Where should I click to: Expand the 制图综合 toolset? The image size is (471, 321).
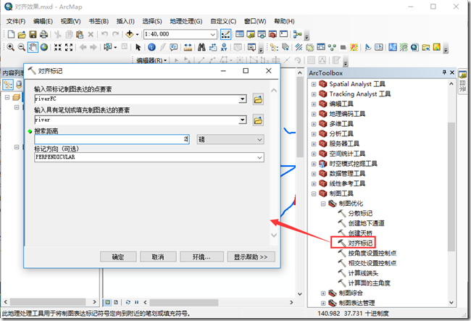(323, 293)
